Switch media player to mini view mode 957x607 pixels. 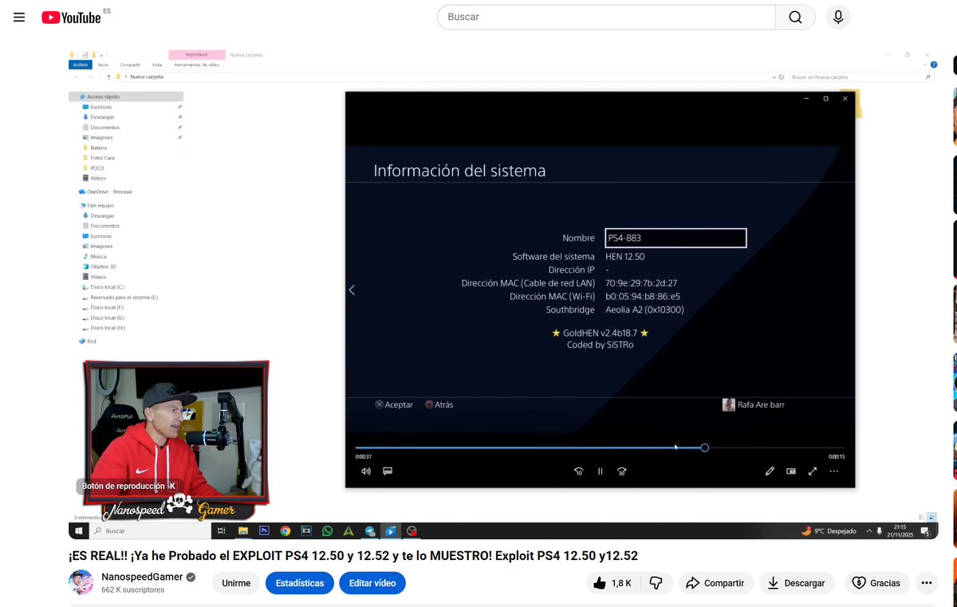791,471
